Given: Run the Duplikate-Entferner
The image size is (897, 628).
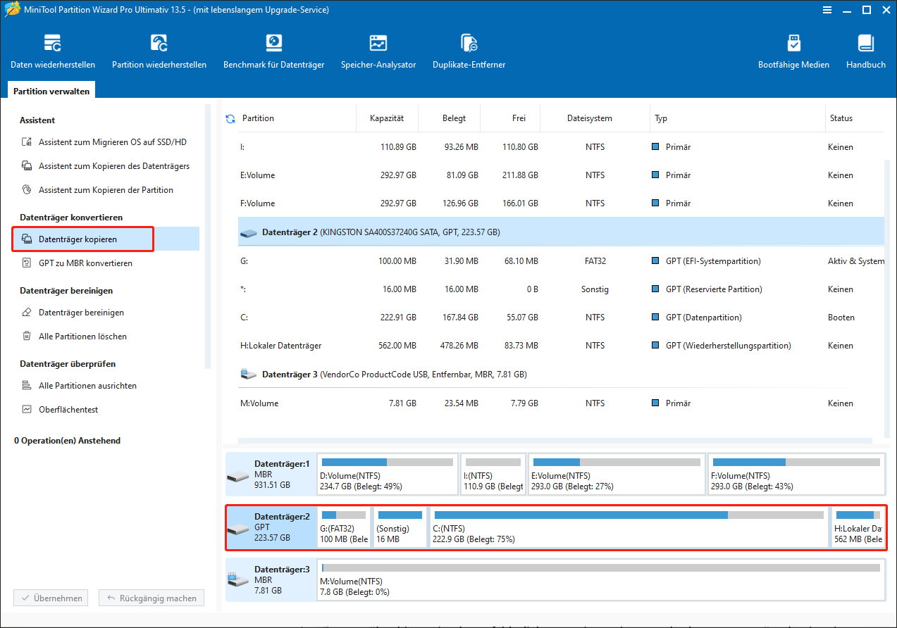Looking at the screenshot, I should click(469, 51).
